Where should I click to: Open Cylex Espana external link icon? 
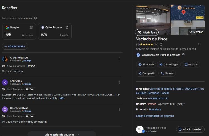point(67,28)
